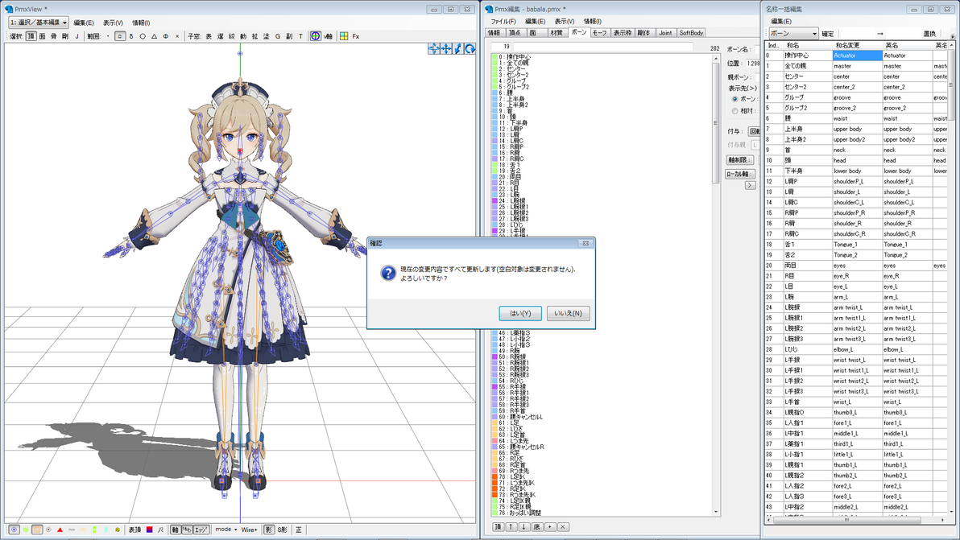960x540 pixels.
Task: Open 編集(E) menu in PmxView
Action: [x=84, y=23]
